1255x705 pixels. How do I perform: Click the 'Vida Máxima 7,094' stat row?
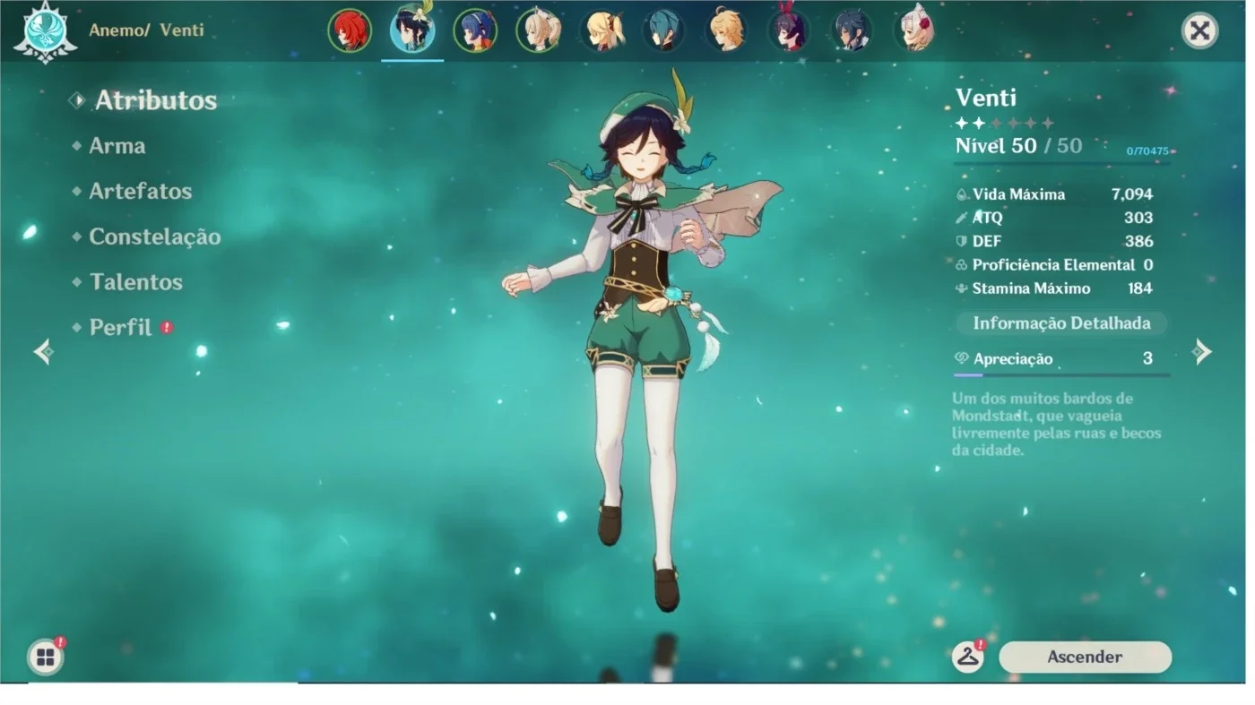[x=1054, y=194]
